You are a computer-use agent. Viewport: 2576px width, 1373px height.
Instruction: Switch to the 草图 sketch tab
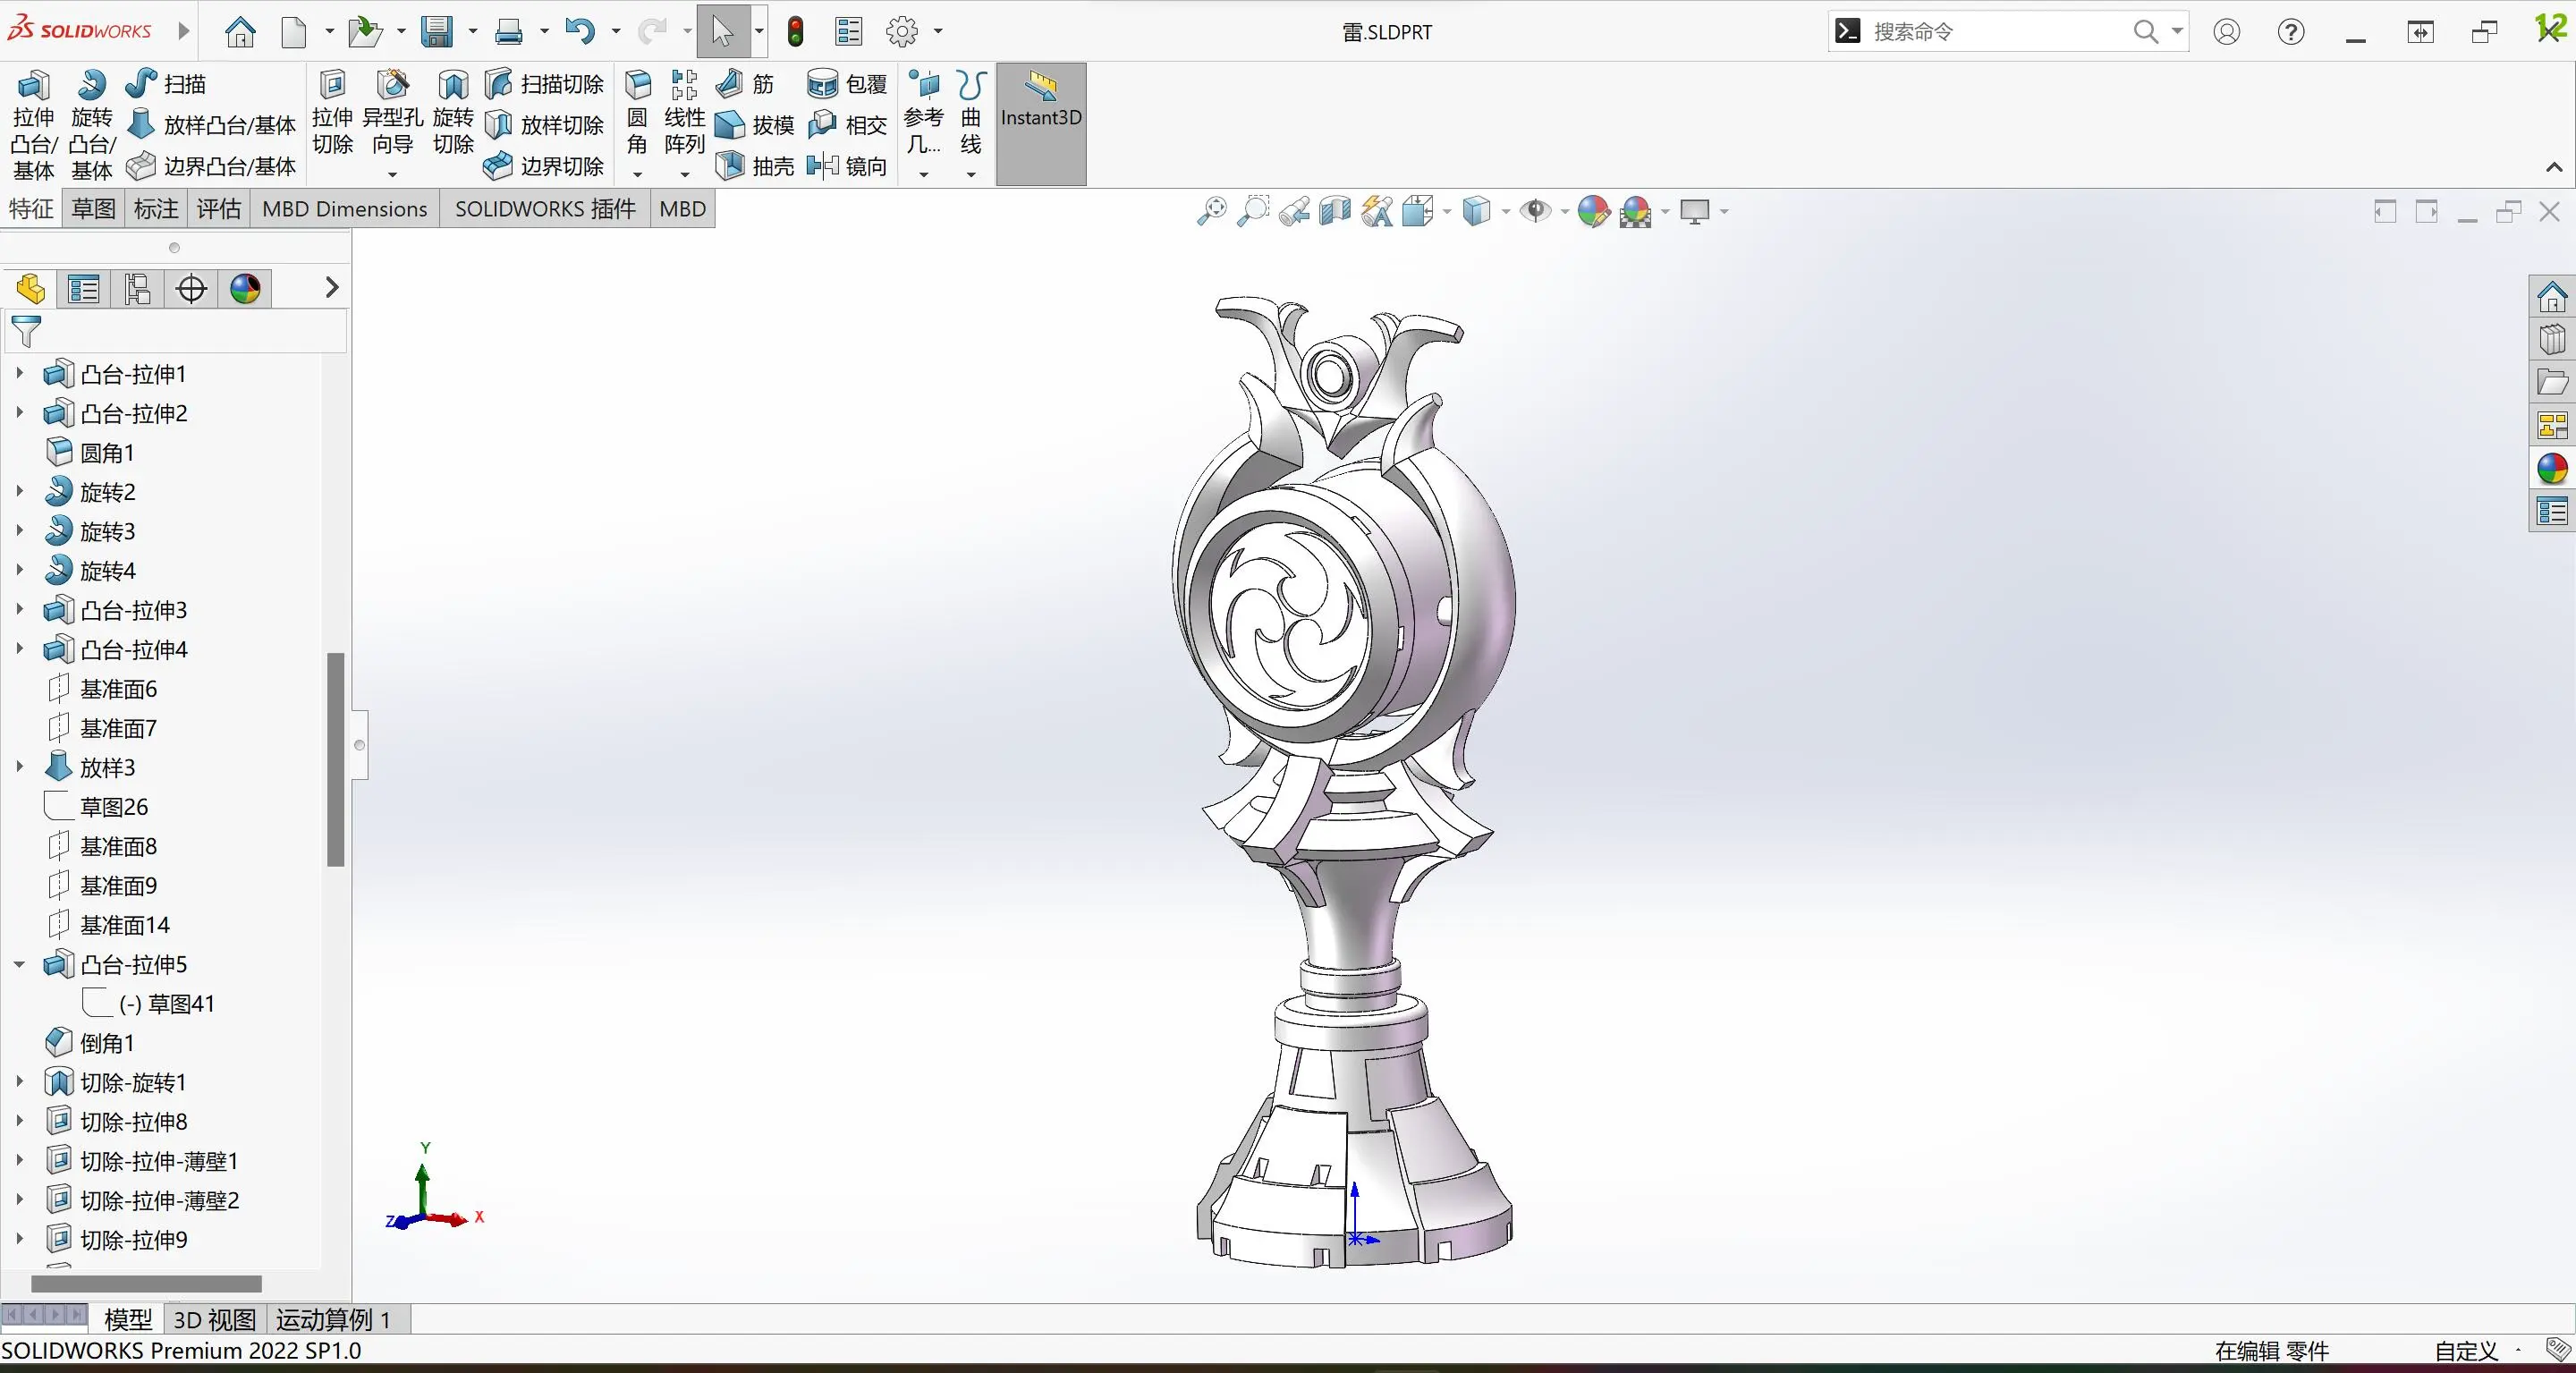pyautogui.click(x=93, y=209)
